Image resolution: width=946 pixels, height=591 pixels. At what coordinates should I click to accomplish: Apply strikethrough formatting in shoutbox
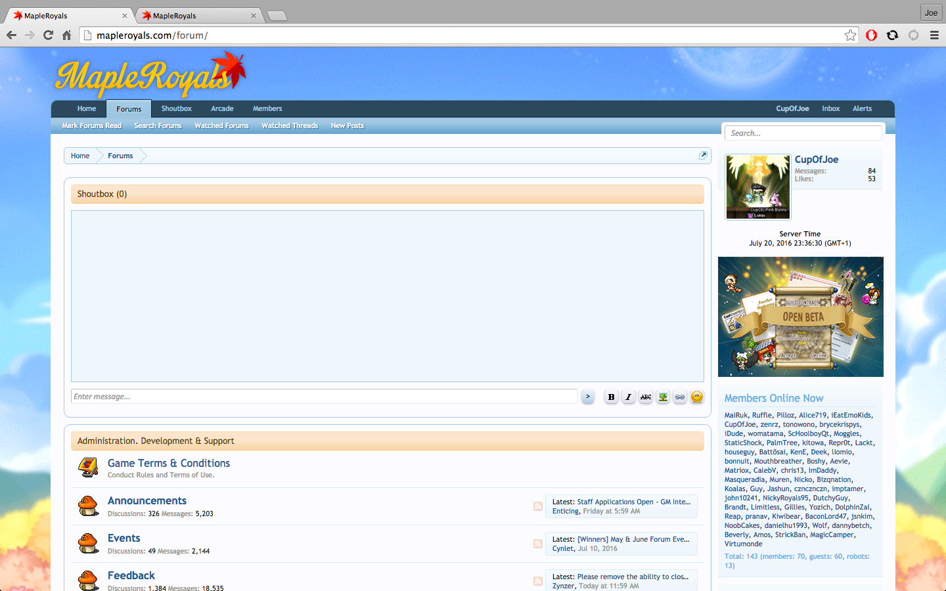(x=646, y=397)
